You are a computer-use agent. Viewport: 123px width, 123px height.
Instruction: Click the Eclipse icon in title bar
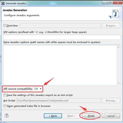[x=3, y=3]
